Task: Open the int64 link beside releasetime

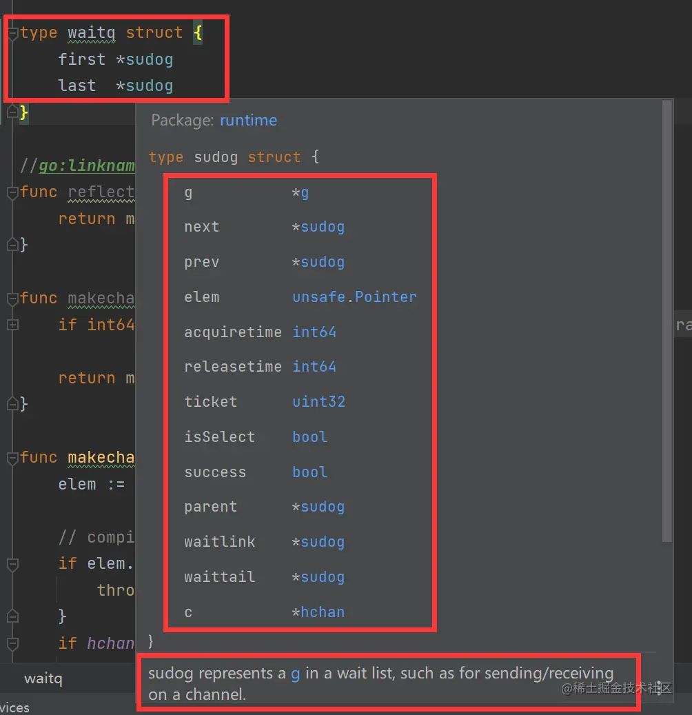Action: coord(314,367)
